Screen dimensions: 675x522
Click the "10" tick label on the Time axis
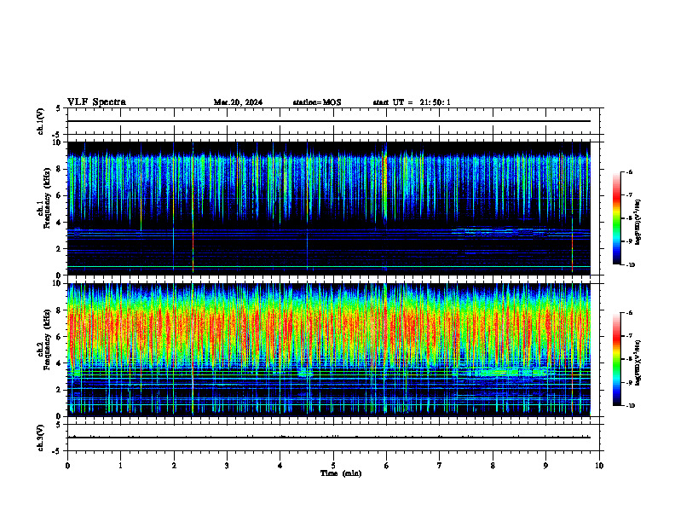[x=599, y=466]
